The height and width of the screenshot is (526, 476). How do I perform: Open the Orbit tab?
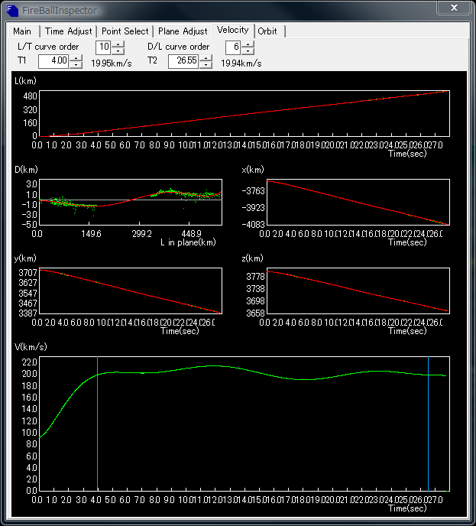[x=267, y=31]
